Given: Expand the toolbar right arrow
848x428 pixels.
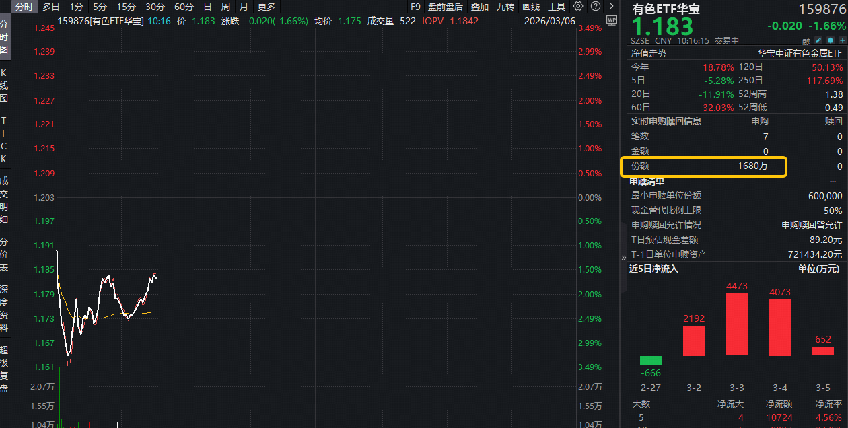Looking at the screenshot, I should [x=610, y=7].
